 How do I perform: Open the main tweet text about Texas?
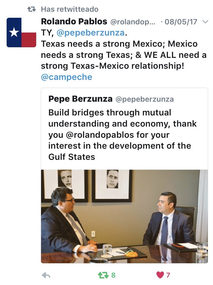tap(123, 55)
